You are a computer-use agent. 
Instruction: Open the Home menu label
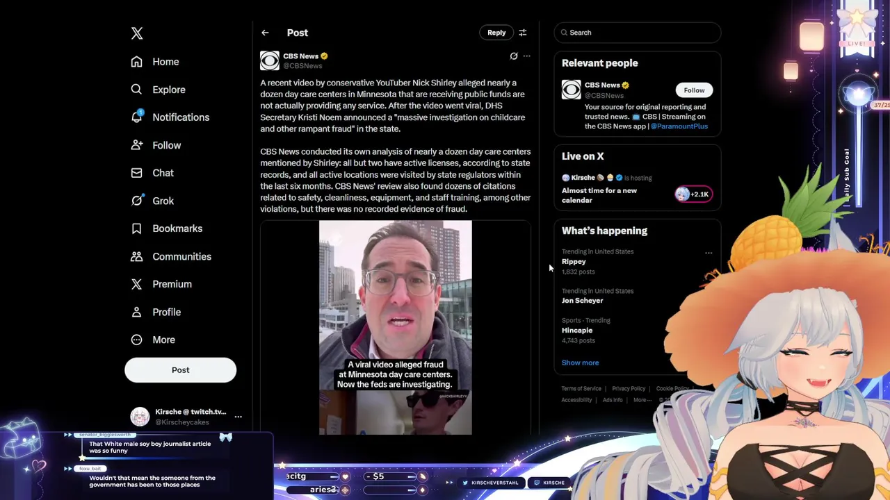[165, 62]
